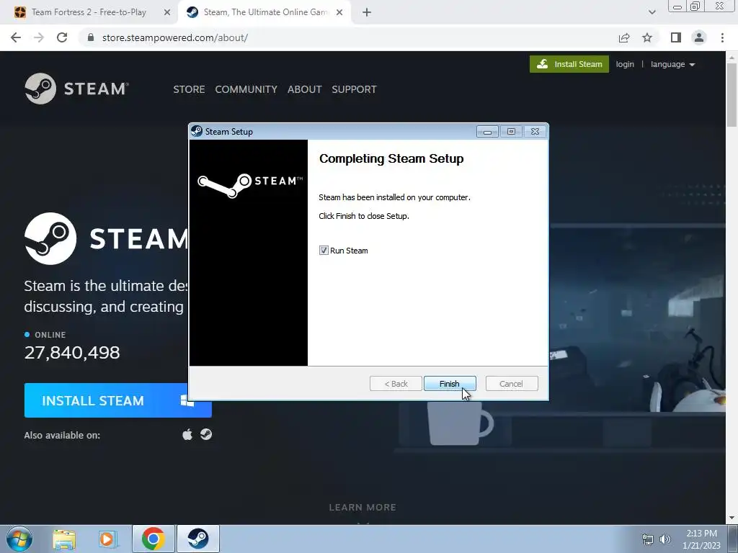Image resolution: width=738 pixels, height=553 pixels.
Task: Click the browser back arrow
Action: pyautogui.click(x=16, y=37)
